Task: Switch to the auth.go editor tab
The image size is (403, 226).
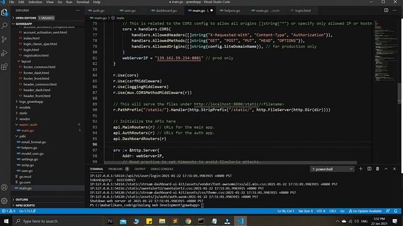Action: click(99, 11)
